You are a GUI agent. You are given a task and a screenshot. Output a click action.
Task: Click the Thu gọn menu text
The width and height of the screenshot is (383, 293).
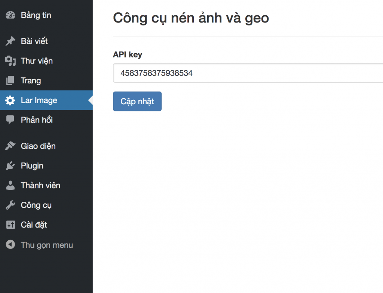tap(47, 245)
